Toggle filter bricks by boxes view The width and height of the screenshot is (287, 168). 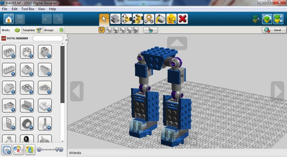click(30, 149)
